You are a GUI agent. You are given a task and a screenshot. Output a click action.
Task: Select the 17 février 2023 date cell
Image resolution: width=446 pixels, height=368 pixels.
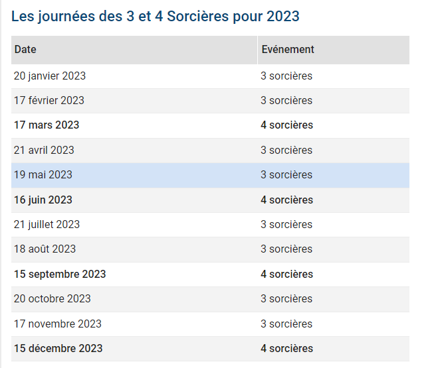(x=49, y=100)
